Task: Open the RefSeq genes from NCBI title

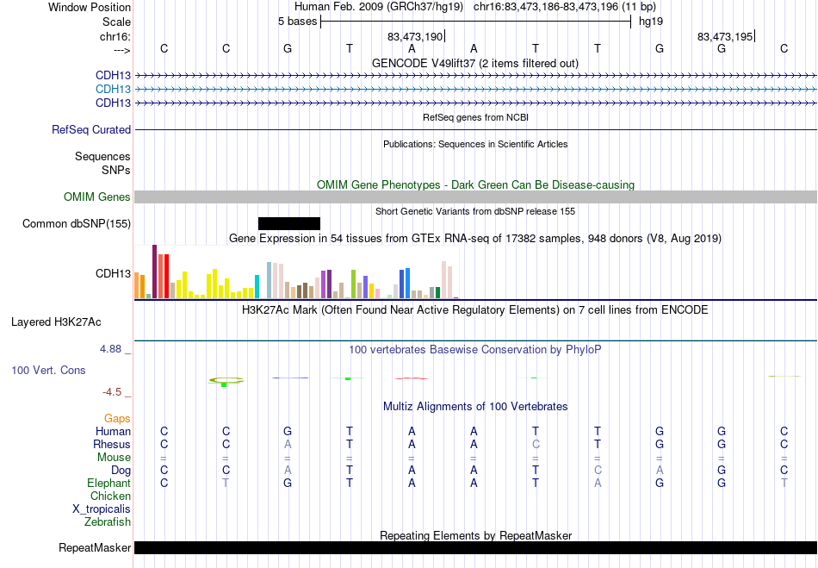Action: [475, 117]
